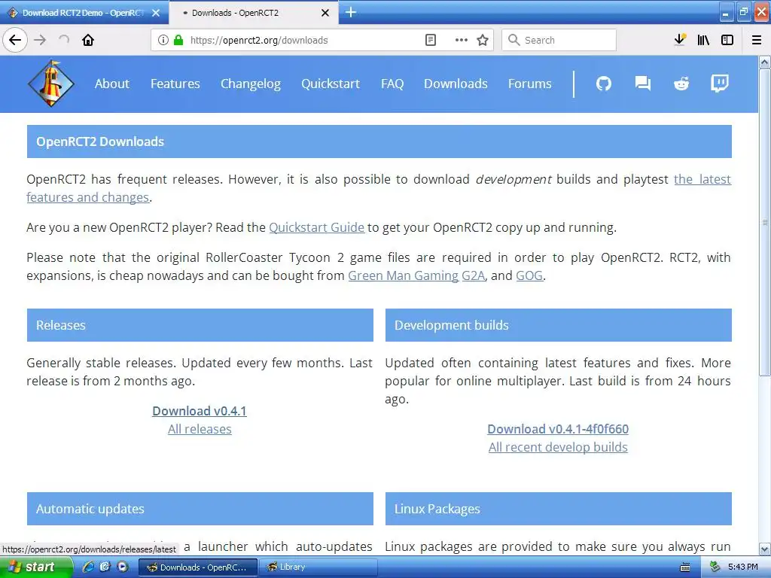Show site information icon in address bar
Screen dimensions: 771x578
pyautogui.click(x=163, y=41)
